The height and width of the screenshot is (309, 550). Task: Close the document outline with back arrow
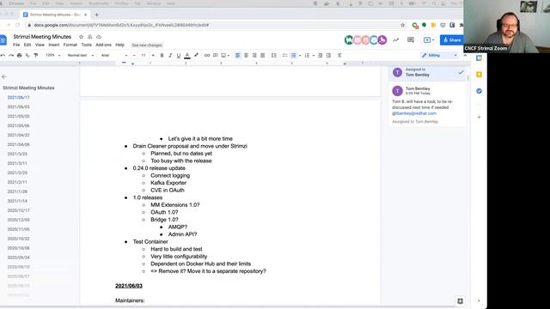pos(4,76)
